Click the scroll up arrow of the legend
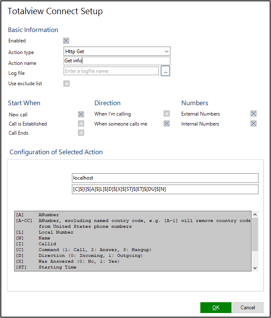 click(255, 214)
